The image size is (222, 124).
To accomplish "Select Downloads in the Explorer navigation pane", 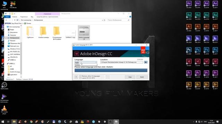I will 13,35.
